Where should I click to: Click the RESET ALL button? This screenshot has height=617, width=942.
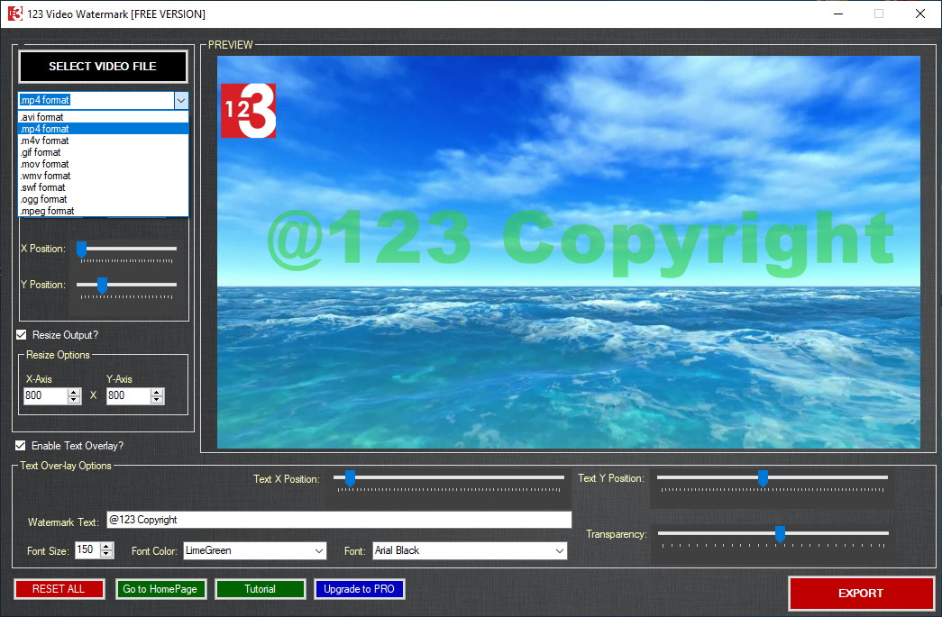(x=59, y=589)
